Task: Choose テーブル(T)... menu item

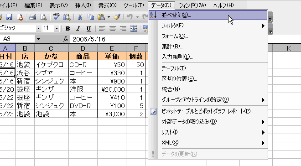Action: (x=208, y=68)
